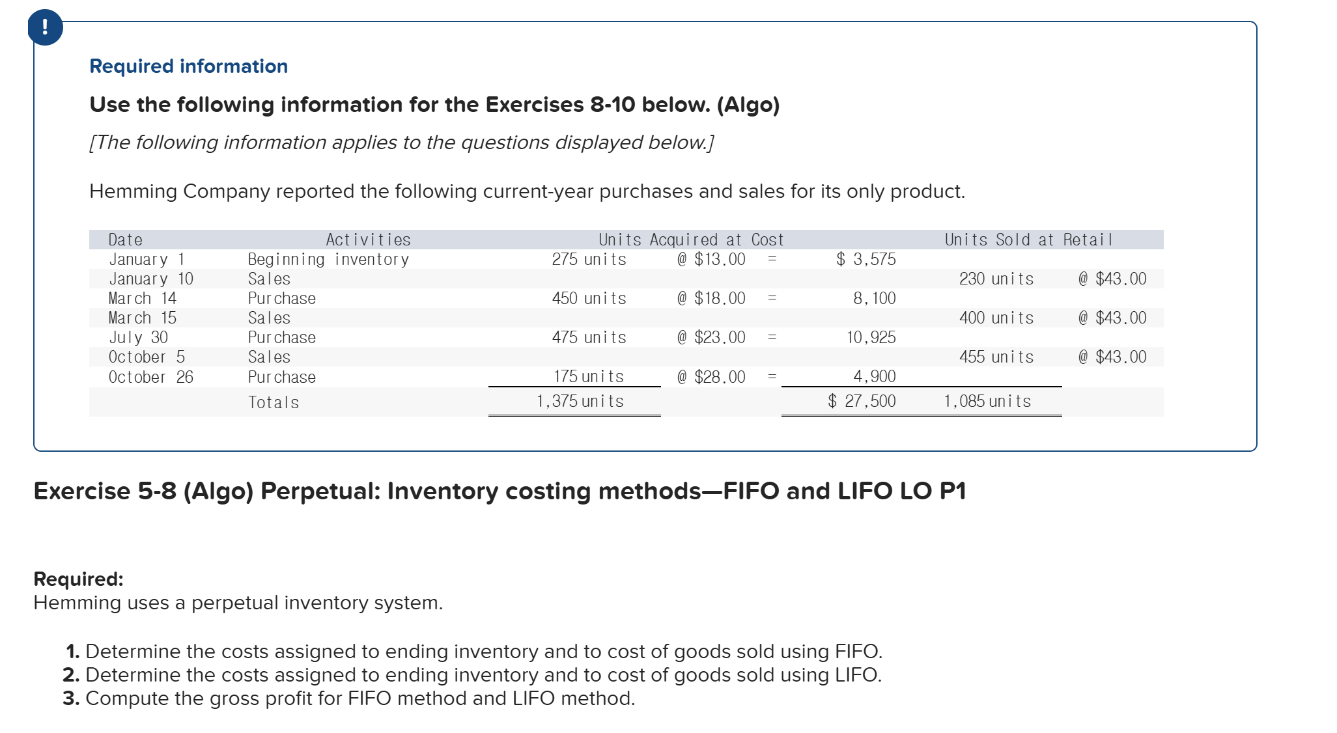1337x733 pixels.
Task: Click the 450 units purchase cell
Action: [589, 298]
